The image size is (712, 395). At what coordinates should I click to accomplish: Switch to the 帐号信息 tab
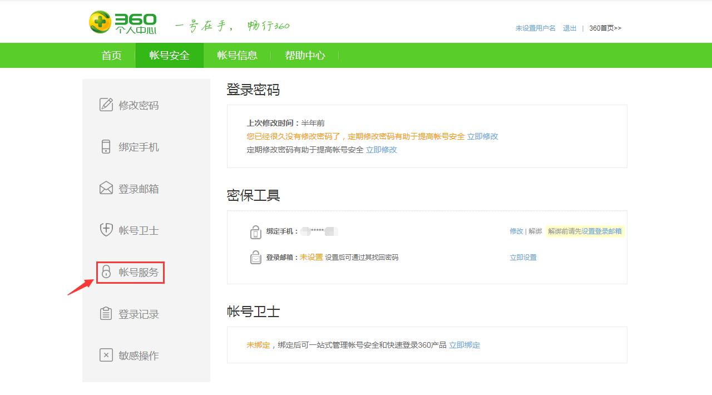click(238, 55)
